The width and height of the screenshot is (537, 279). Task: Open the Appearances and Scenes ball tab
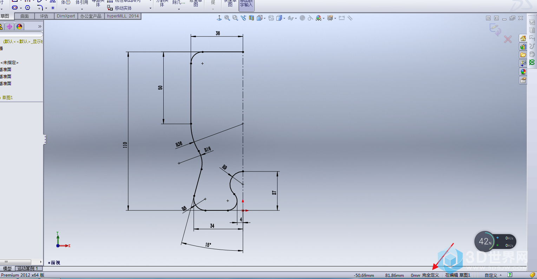click(523, 72)
